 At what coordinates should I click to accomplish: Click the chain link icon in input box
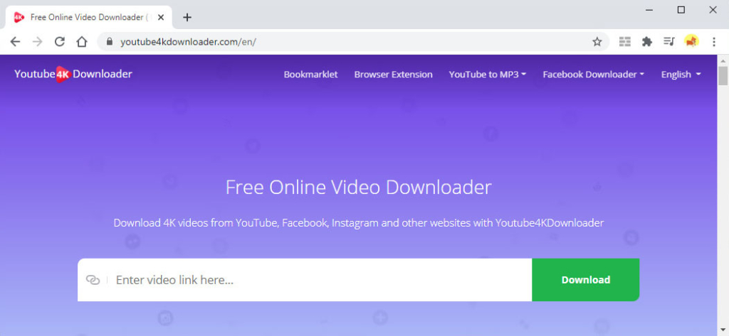(x=93, y=280)
